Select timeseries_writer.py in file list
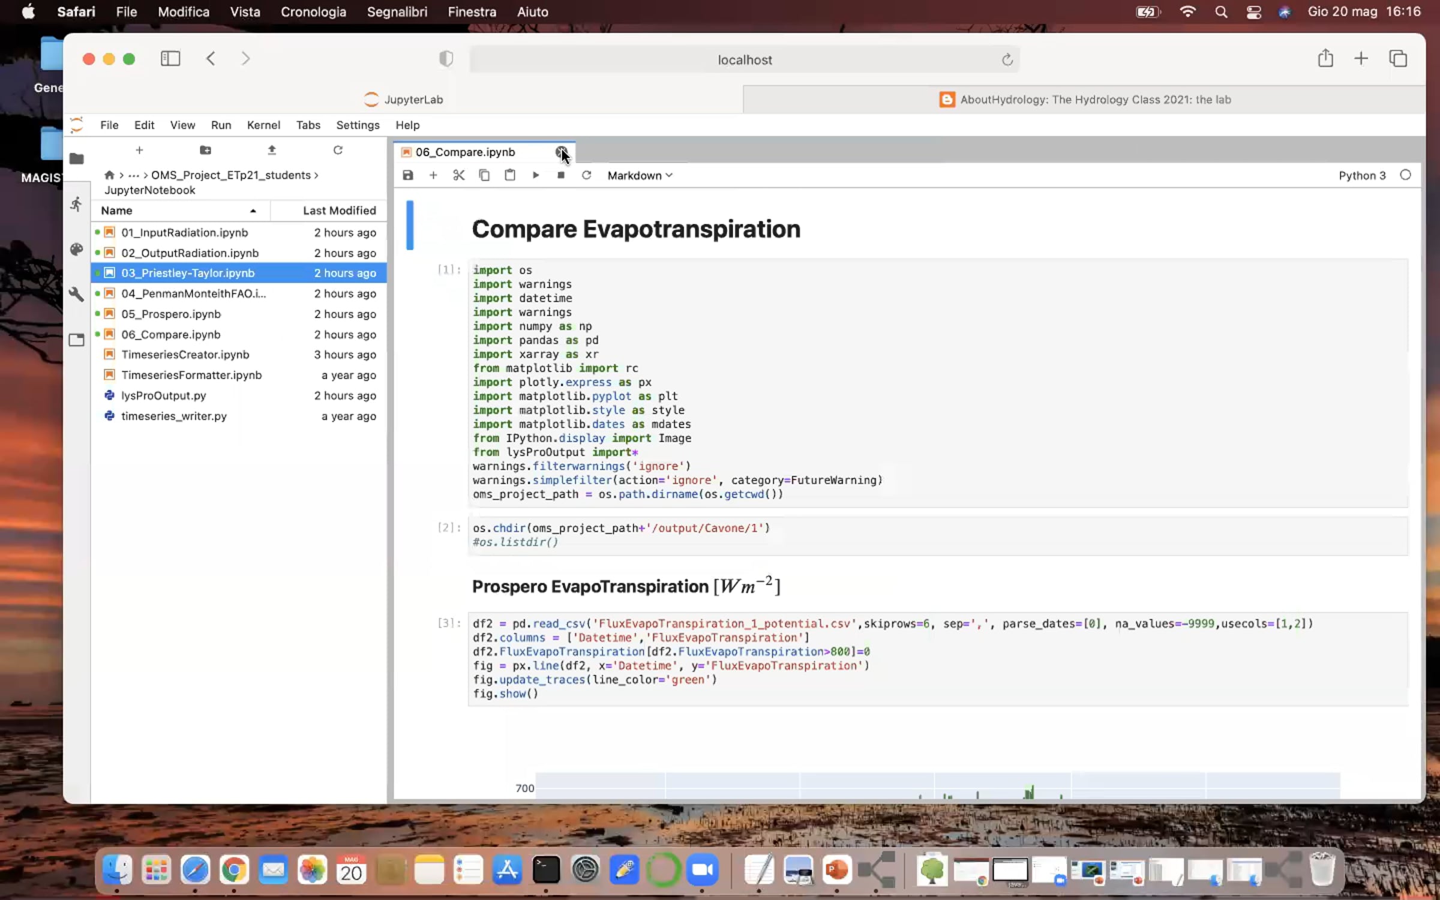The width and height of the screenshot is (1440, 900). click(239, 416)
